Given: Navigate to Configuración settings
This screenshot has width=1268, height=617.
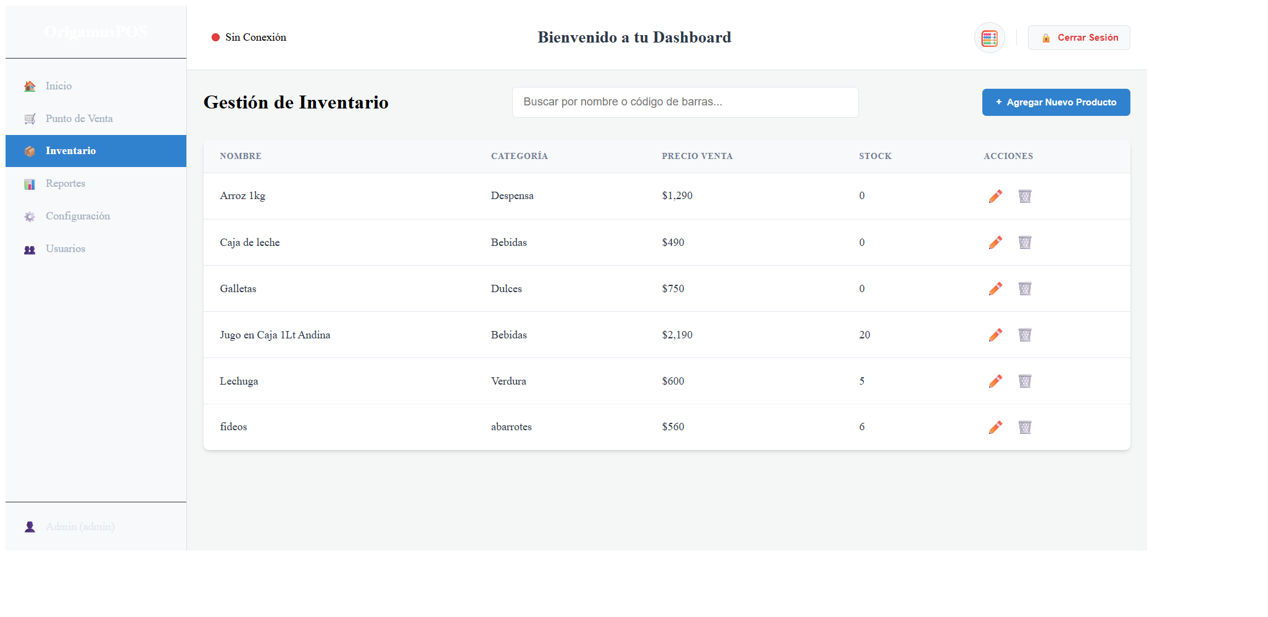Looking at the screenshot, I should (77, 216).
